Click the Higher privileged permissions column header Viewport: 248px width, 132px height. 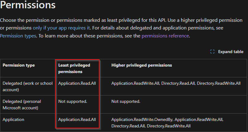pos(141,65)
